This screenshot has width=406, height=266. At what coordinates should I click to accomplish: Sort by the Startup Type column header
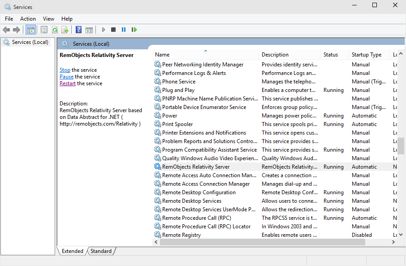point(369,55)
